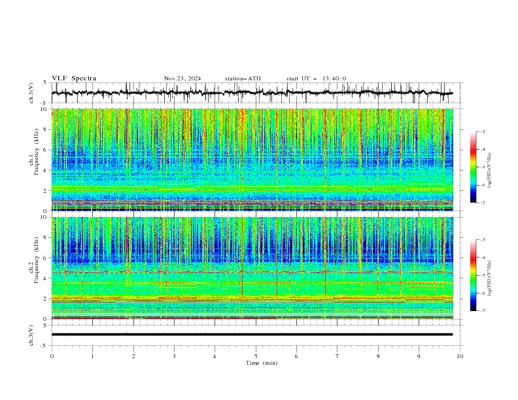518x400 pixels.
Task: Click the ch.1 color scale bar
Action: click(473, 167)
